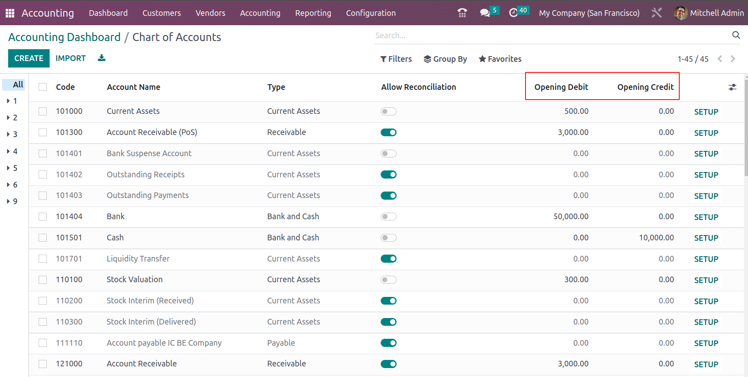Sort by Opening Credit column
The image size is (748, 377).
(646, 87)
